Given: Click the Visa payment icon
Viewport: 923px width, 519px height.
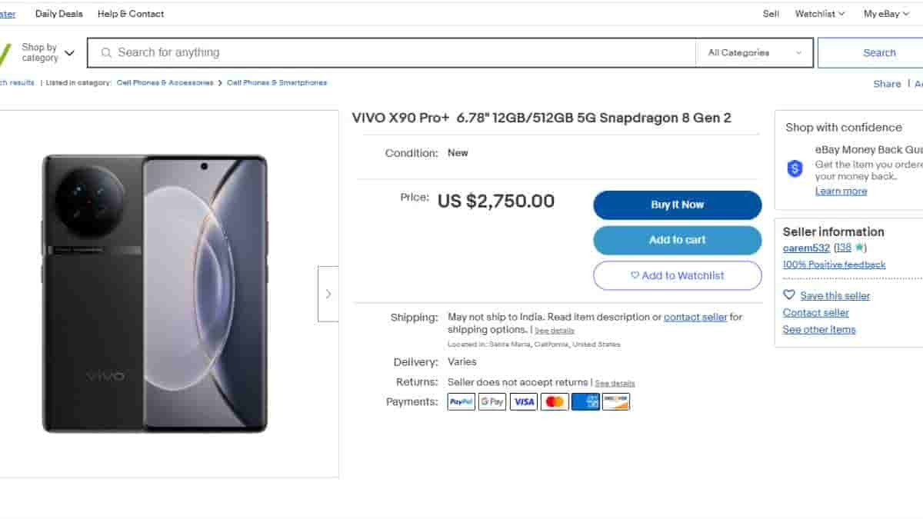Looking at the screenshot, I should click(523, 401).
